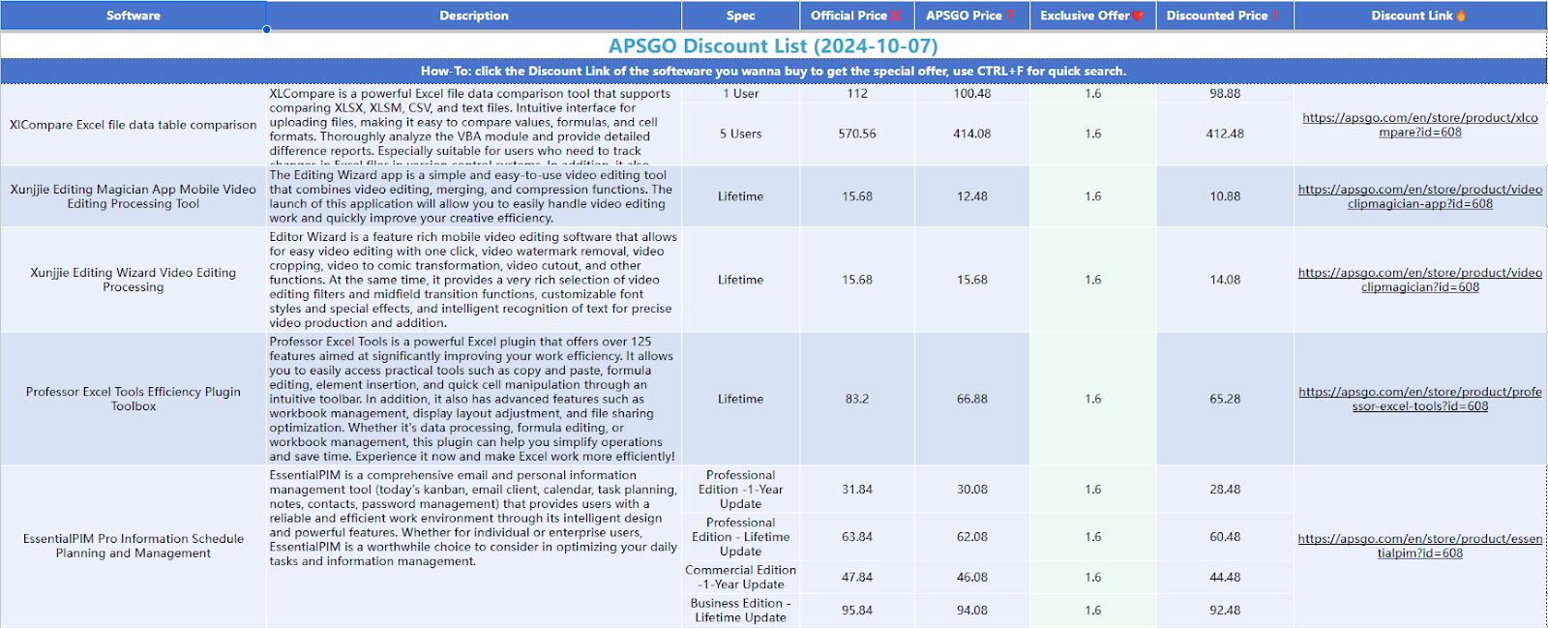Click official price 31.84 cell
The image size is (1548, 628).
857,490
